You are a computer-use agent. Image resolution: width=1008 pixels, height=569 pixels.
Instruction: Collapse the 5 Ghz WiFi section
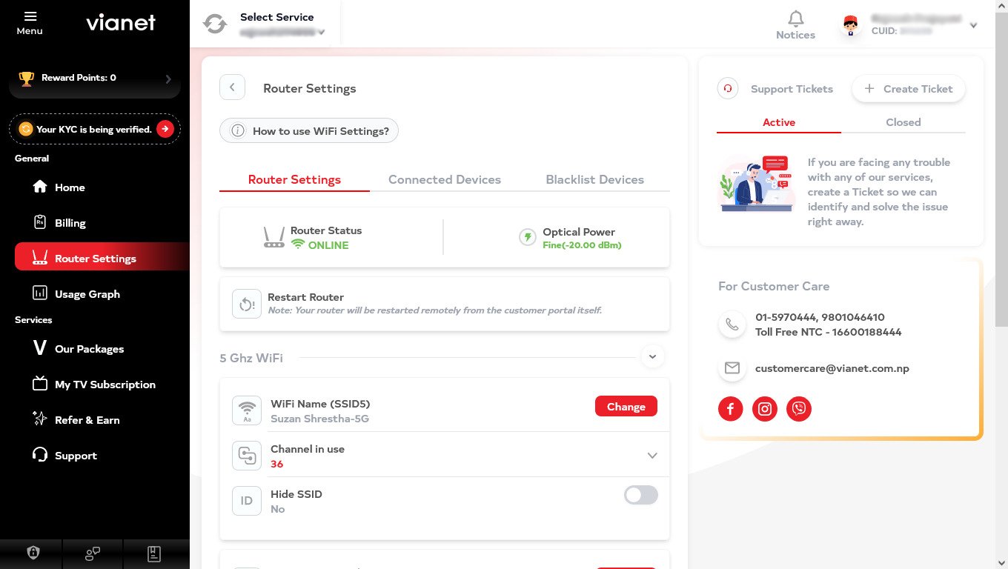(651, 357)
